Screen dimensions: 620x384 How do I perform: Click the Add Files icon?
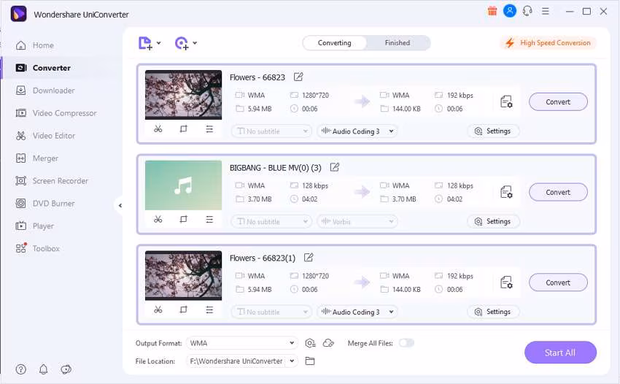click(145, 43)
